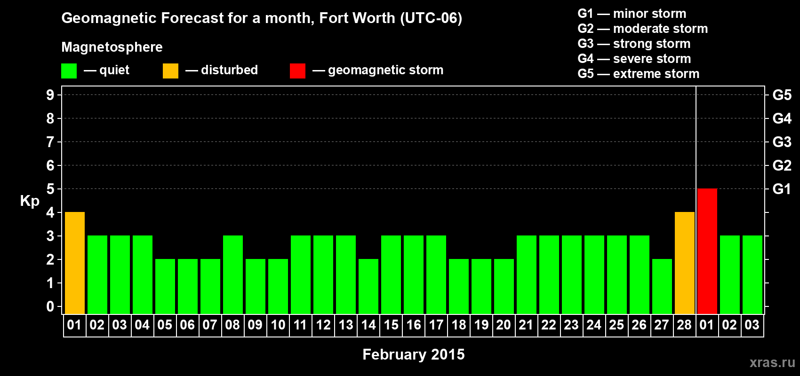Click the date label 18
This screenshot has height=376, width=800.
tap(458, 325)
